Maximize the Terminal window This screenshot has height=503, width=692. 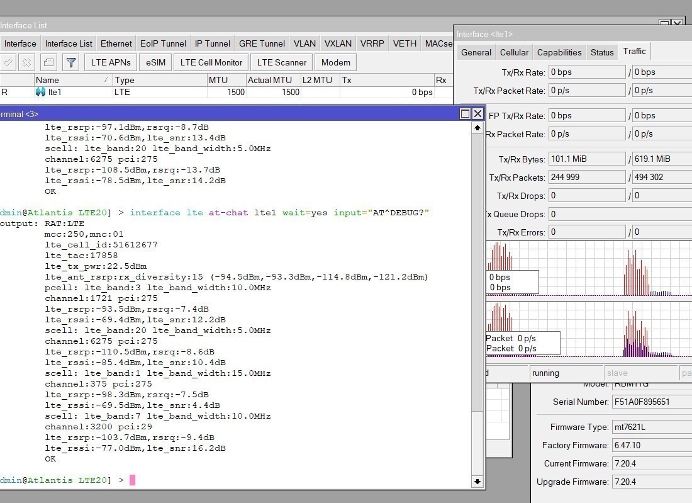(465, 113)
